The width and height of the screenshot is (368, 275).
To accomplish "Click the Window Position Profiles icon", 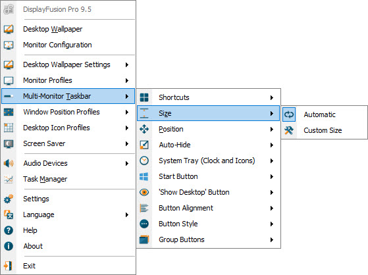I will point(9,112).
